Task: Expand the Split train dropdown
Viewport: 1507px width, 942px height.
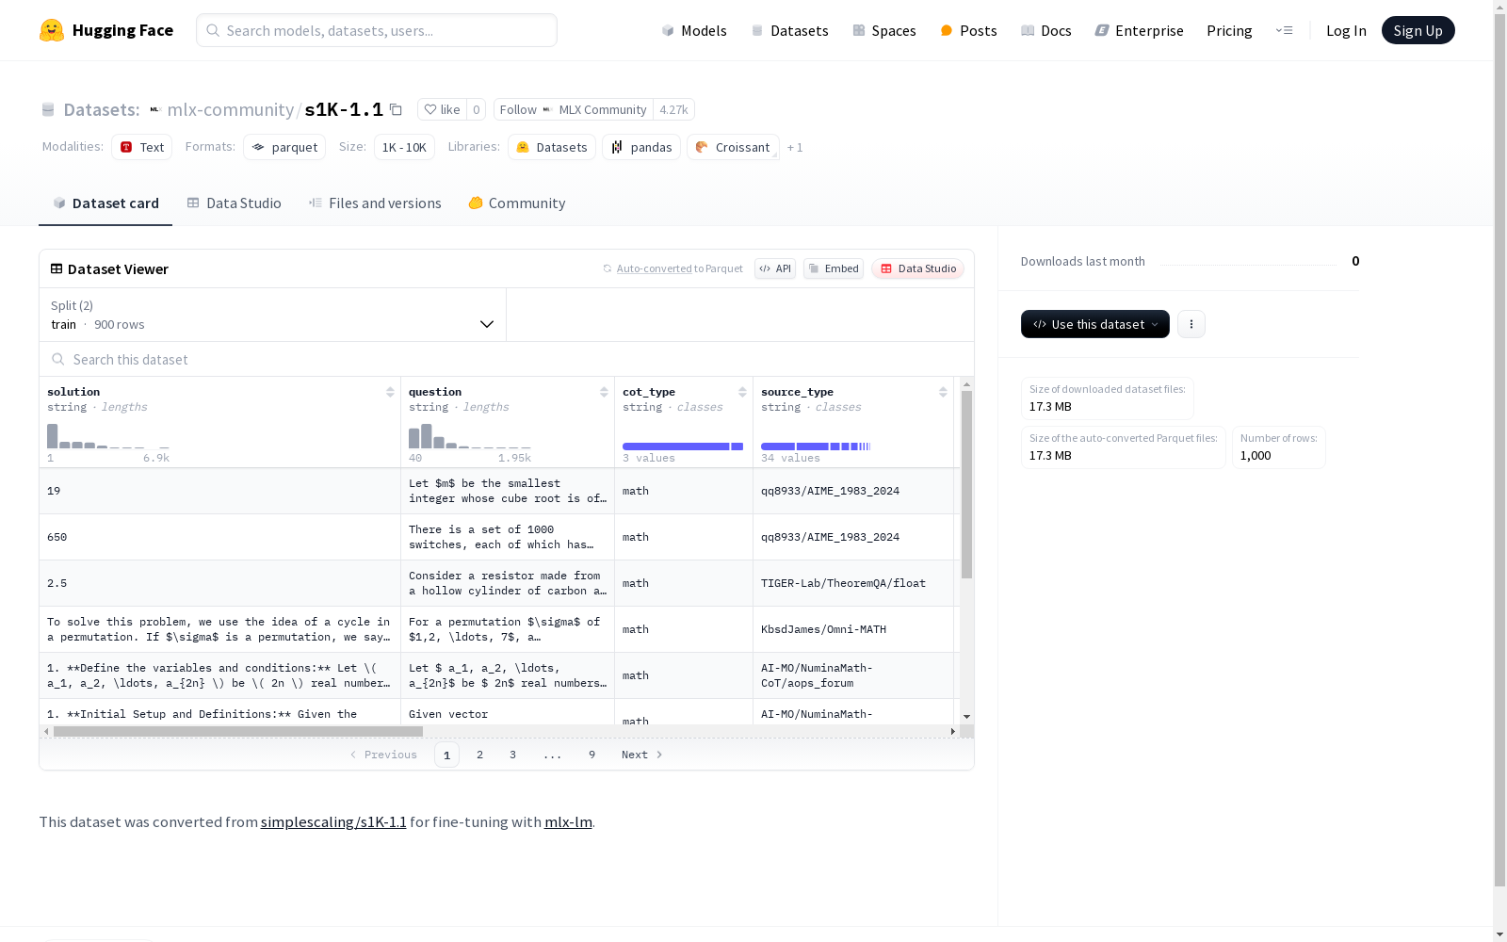Action: (273, 315)
